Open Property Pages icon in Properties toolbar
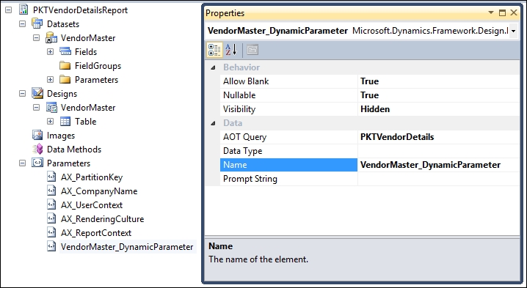 point(252,51)
